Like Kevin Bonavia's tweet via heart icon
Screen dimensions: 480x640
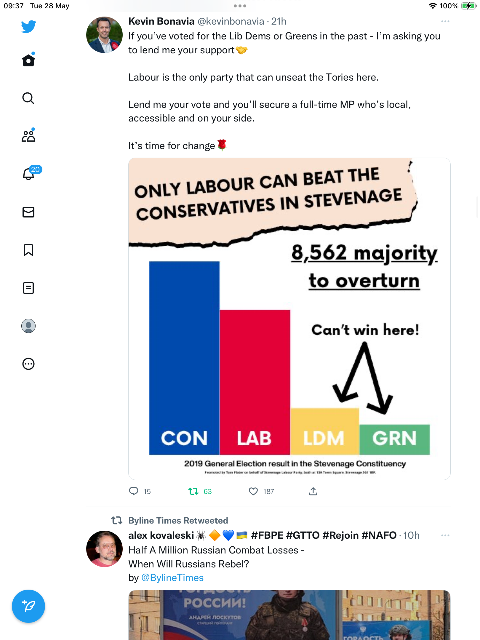253,492
